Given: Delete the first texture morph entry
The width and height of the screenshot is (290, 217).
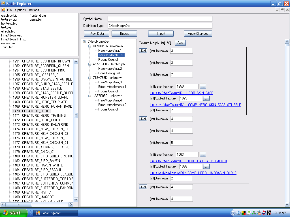Looking at the screenshot, I should coord(144,51).
